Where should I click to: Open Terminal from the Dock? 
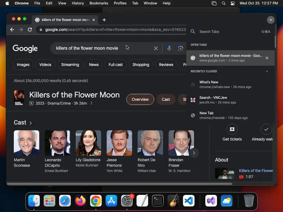click(x=158, y=201)
